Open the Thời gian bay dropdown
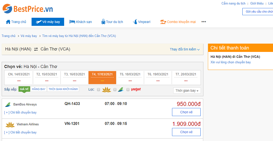The height and width of the screenshot is (141, 273). pos(187,90)
